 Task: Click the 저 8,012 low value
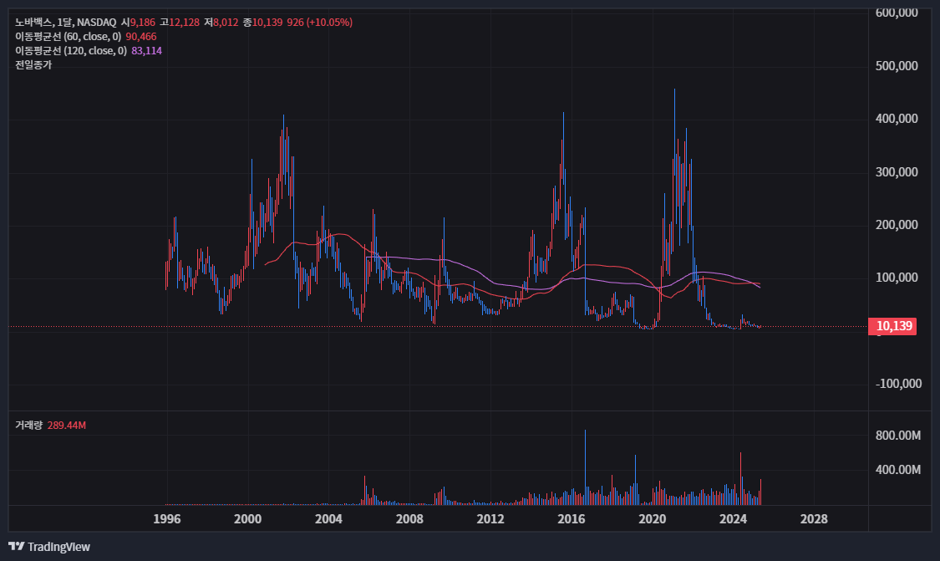221,23
